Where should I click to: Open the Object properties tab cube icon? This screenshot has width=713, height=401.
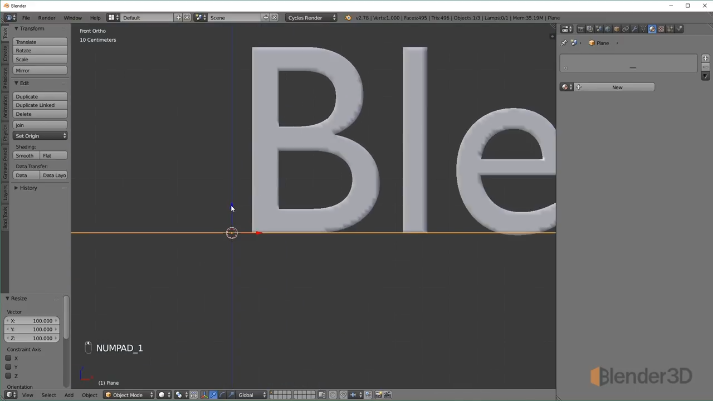(617, 29)
